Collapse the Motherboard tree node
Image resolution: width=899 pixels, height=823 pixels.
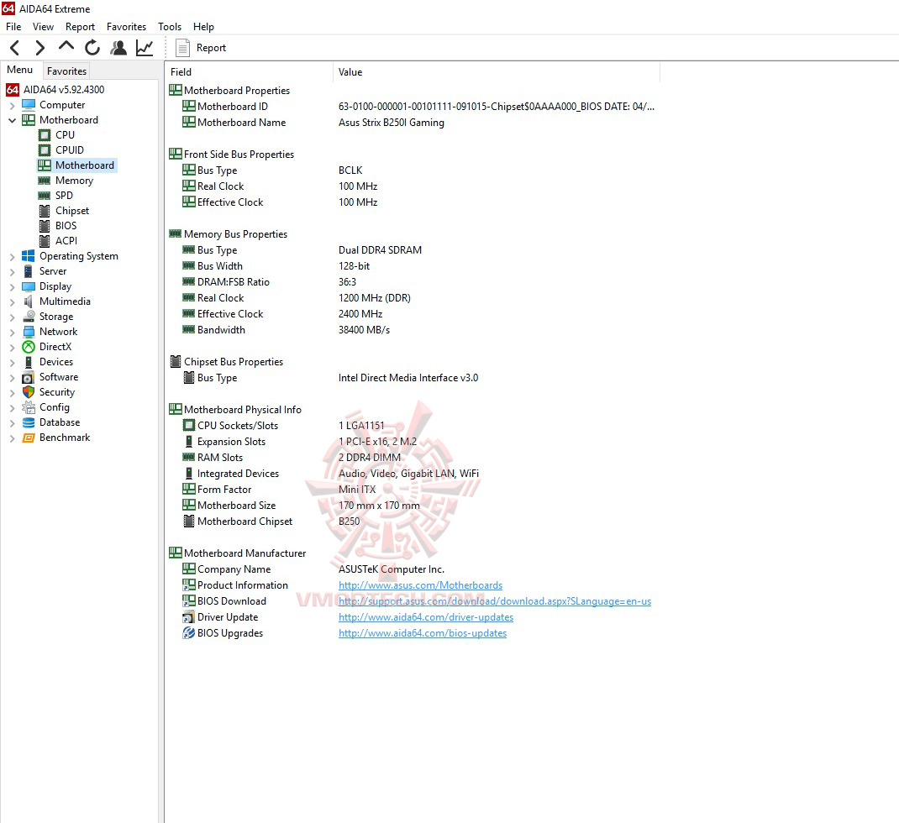[12, 120]
